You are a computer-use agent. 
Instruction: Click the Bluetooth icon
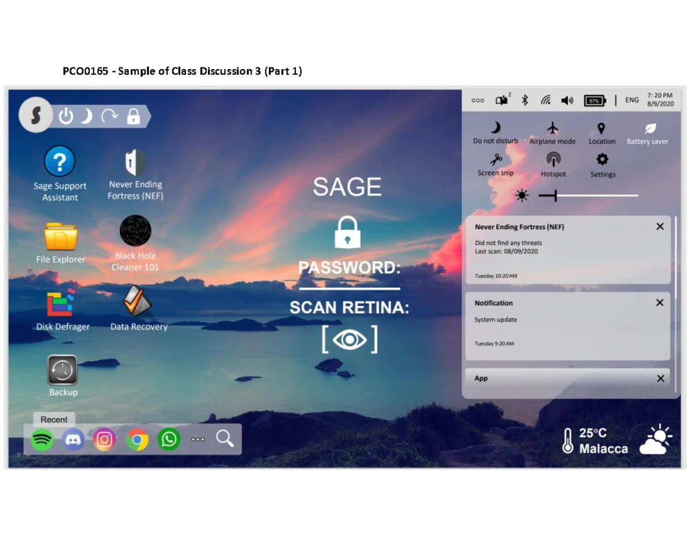525,100
